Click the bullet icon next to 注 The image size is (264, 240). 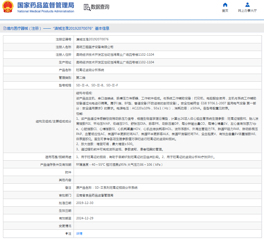[67, 234]
